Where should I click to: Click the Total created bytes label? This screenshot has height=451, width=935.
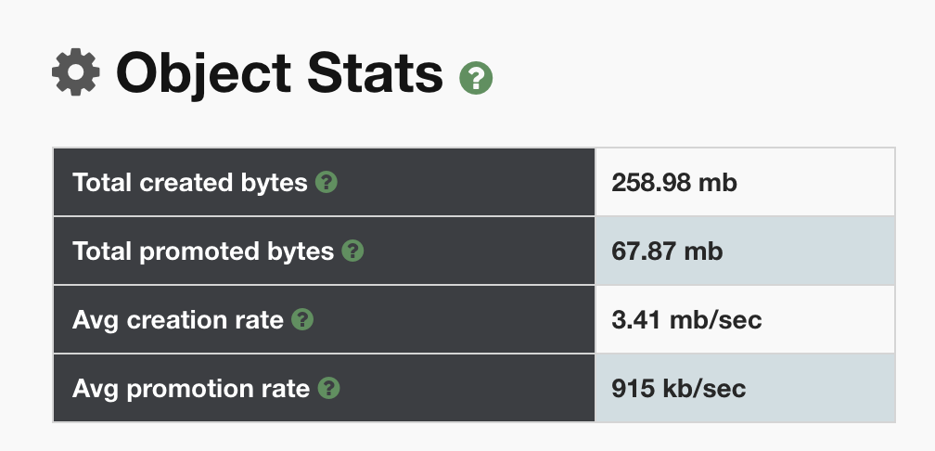[x=189, y=183]
